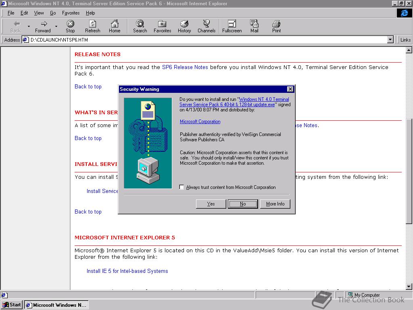Open the Windows Start button
This screenshot has width=413, height=310.
(x=12, y=305)
